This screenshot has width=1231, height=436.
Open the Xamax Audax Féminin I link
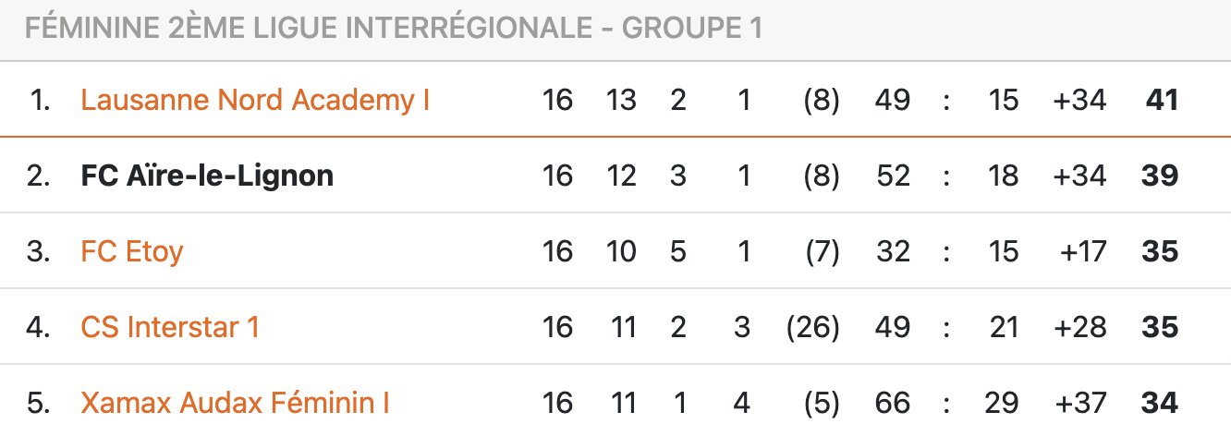235,403
